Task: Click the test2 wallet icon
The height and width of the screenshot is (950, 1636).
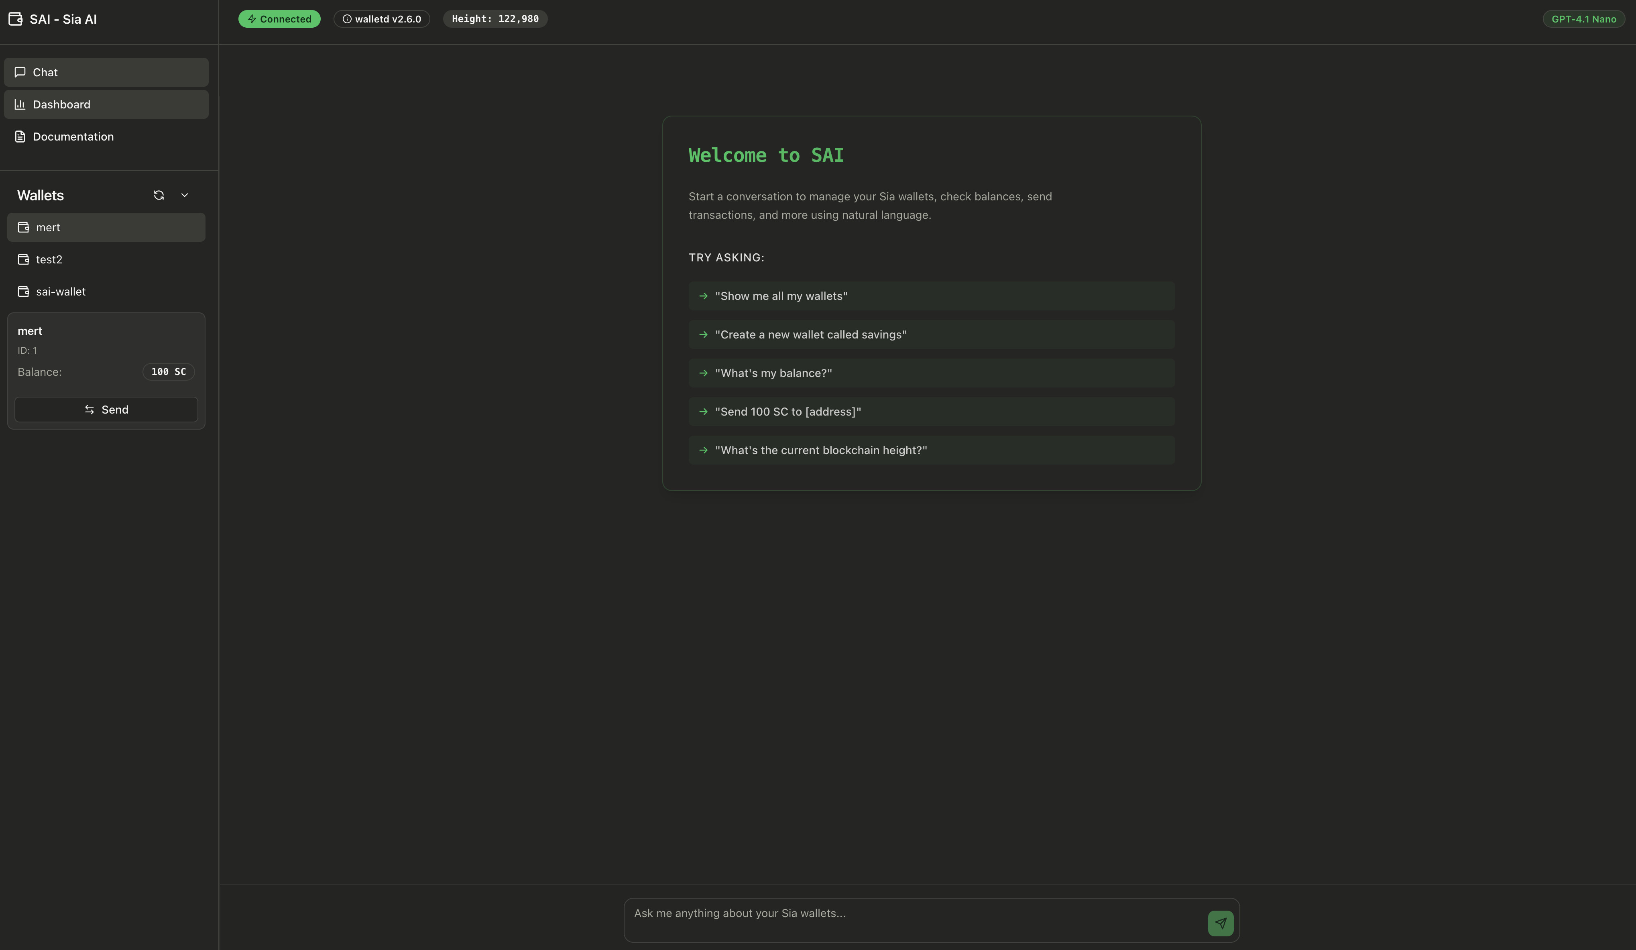Action: point(23,259)
